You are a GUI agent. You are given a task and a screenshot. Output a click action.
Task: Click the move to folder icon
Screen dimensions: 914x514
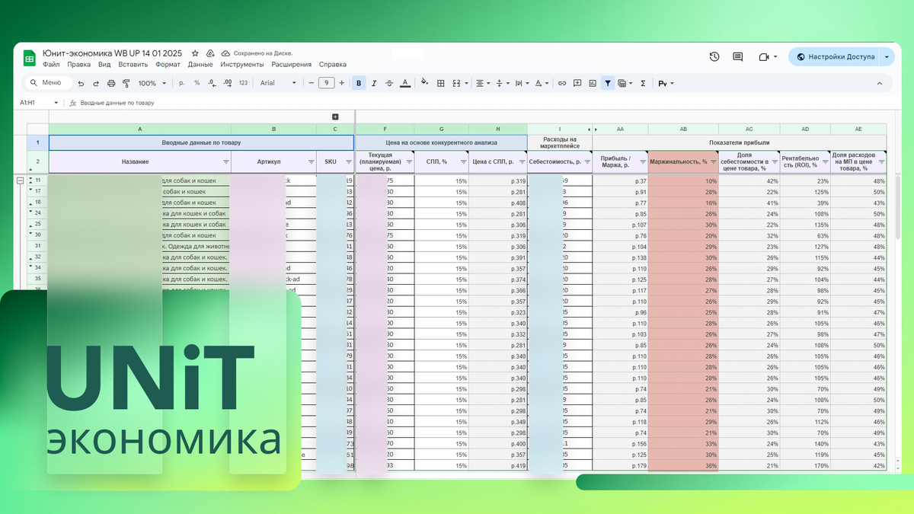coord(210,54)
